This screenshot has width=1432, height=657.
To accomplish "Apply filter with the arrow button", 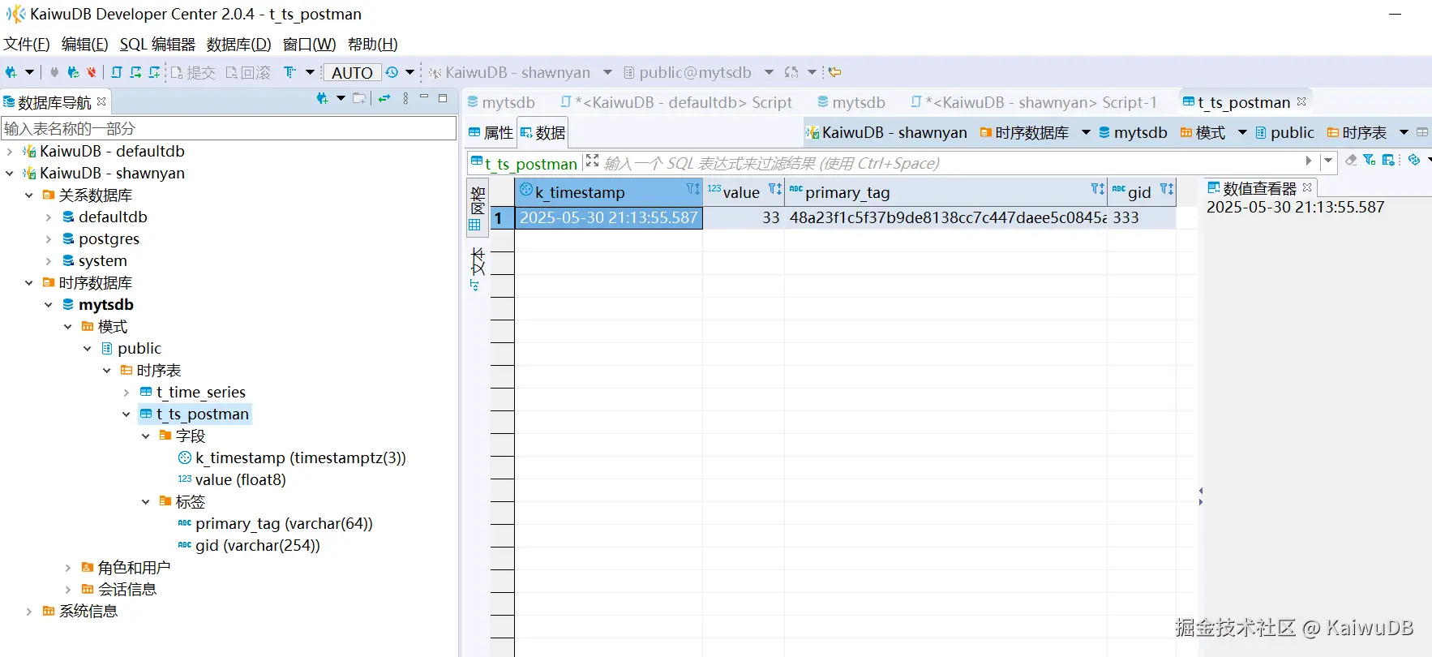I will (1308, 161).
